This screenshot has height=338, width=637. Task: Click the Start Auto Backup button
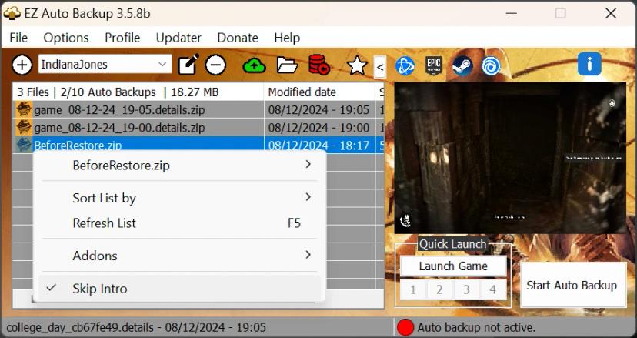tap(572, 285)
